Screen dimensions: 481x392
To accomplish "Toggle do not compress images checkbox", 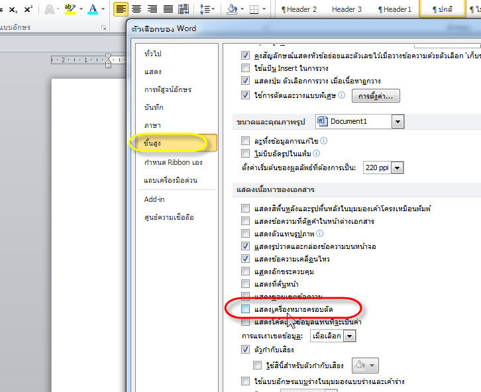I will point(245,153).
